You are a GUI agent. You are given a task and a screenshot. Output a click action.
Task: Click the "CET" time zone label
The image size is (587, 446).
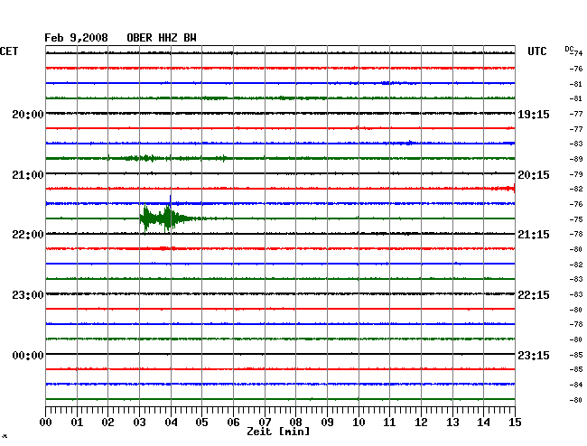[x=9, y=51]
